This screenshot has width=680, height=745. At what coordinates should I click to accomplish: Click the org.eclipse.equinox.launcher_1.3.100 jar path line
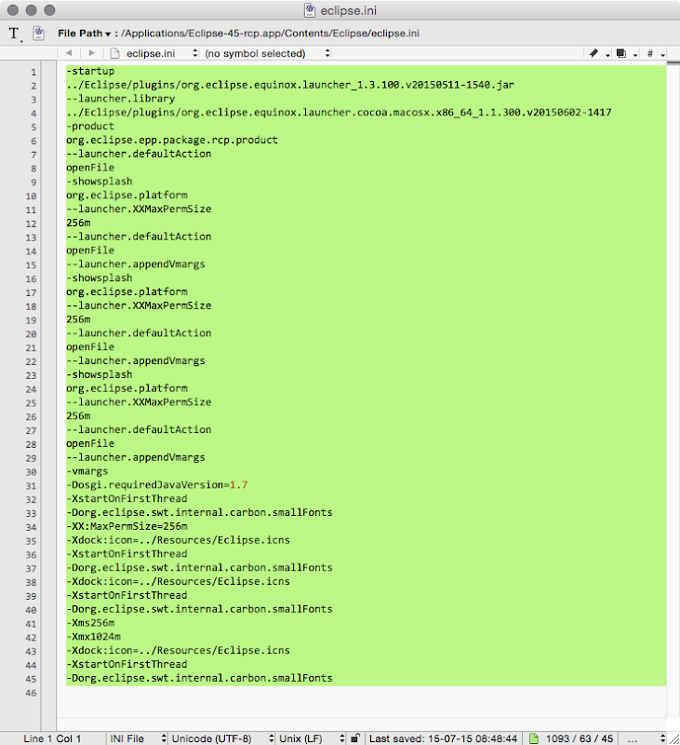(x=290, y=85)
